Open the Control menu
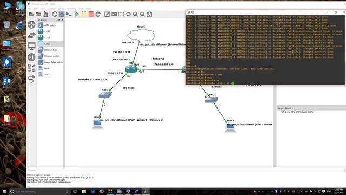346x195 pixels. pos(51,9)
